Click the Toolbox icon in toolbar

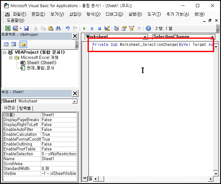click(139, 28)
